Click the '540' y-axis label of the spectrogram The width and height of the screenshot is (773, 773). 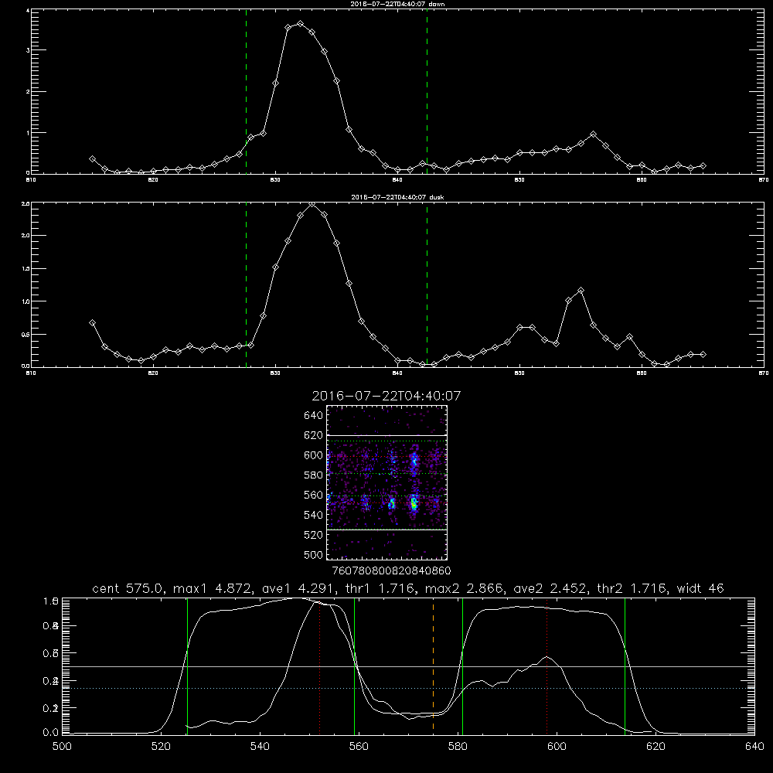click(314, 515)
